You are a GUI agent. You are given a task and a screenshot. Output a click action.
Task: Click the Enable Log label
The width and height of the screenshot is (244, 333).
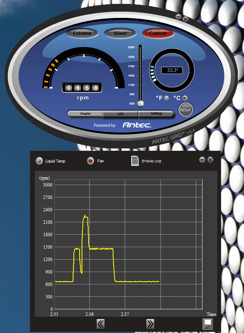pyautogui.click(x=151, y=161)
